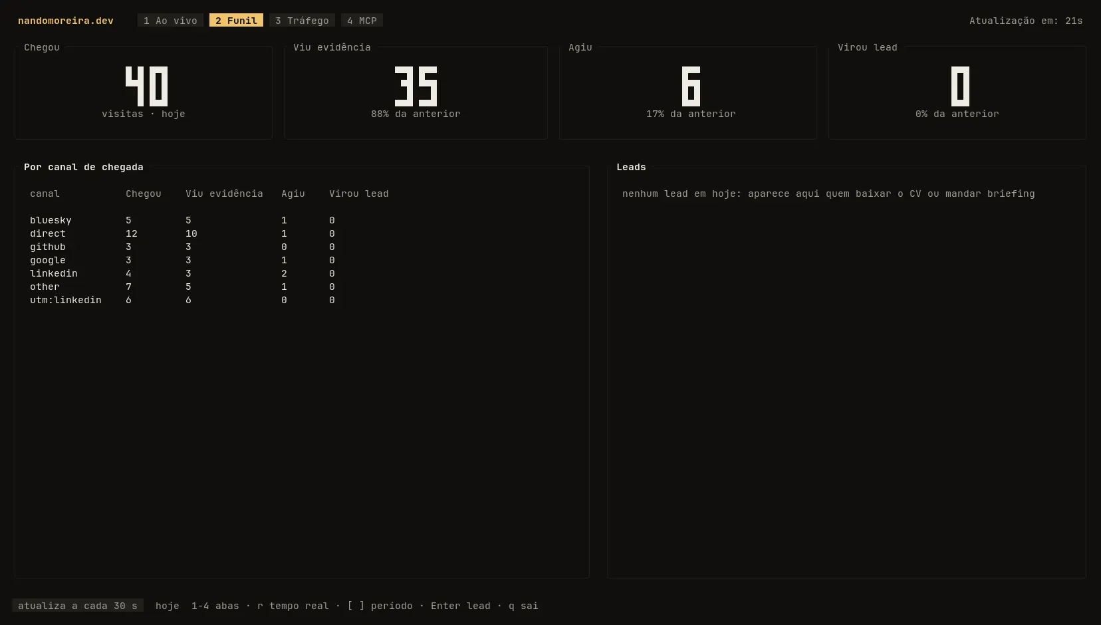Image resolution: width=1101 pixels, height=625 pixels.
Task: Click the Viu evidência value 10 for direct
Action: pyautogui.click(x=191, y=233)
